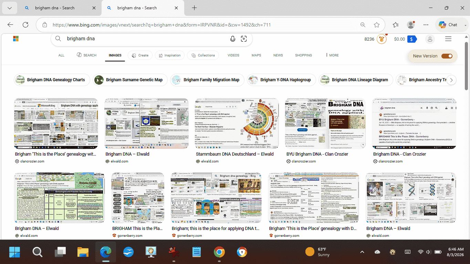Click 'BRIGHAM This is the Pla...' result title
This screenshot has height=264, width=470.
click(x=138, y=229)
